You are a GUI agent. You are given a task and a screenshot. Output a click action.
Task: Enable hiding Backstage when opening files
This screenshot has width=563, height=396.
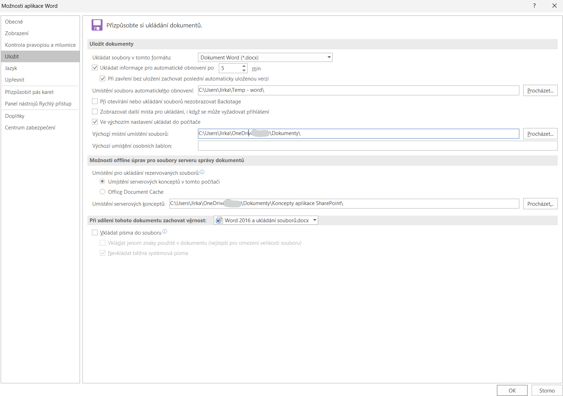(95, 102)
